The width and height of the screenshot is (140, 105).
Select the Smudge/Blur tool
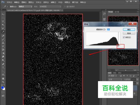[3, 57]
